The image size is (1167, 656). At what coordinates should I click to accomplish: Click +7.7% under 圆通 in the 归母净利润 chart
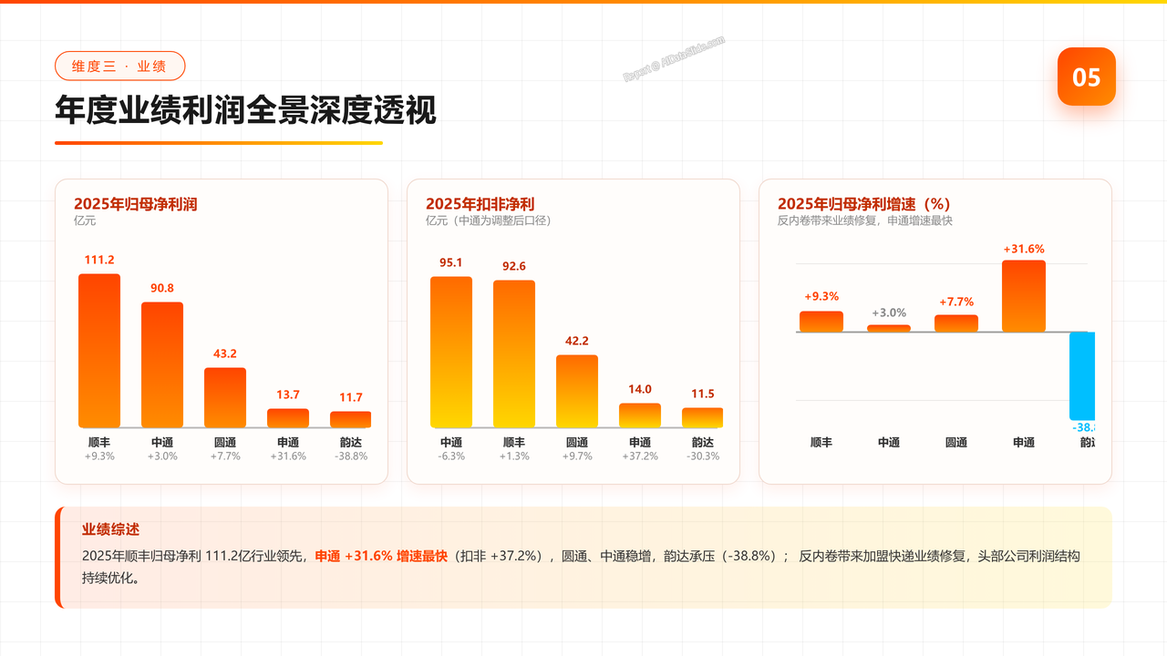pyautogui.click(x=225, y=456)
